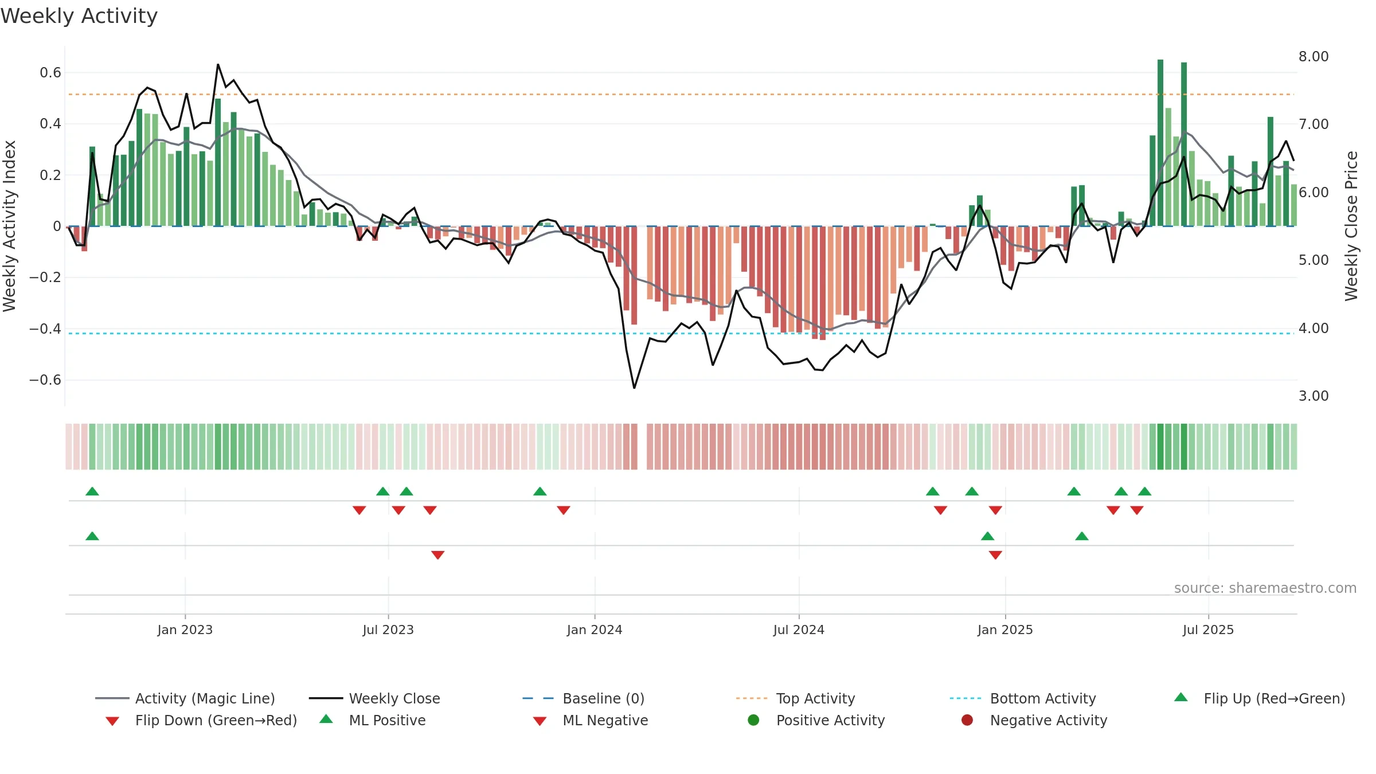Click the source: sharemaestro.com text
The image size is (1376, 774).
point(1265,588)
